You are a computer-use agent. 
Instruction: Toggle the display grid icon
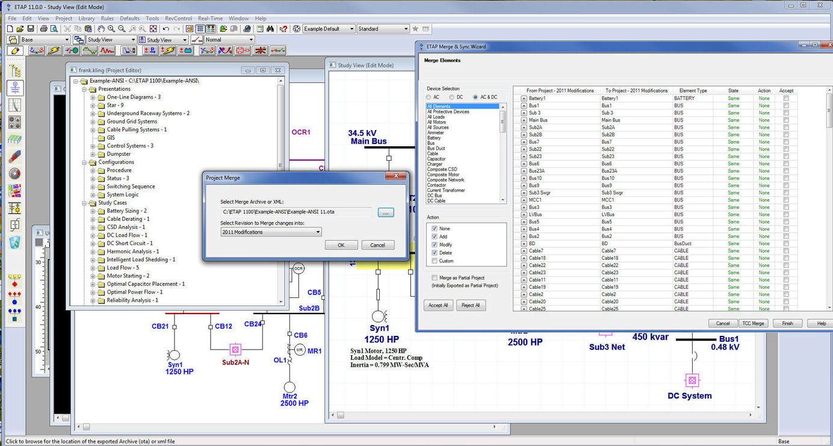point(200,28)
